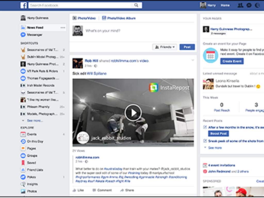Open Saved items in sidebar
Viewport: 264px width, 198px height.
(31, 163)
